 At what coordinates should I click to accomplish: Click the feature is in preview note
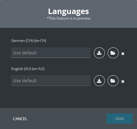point(68,18)
